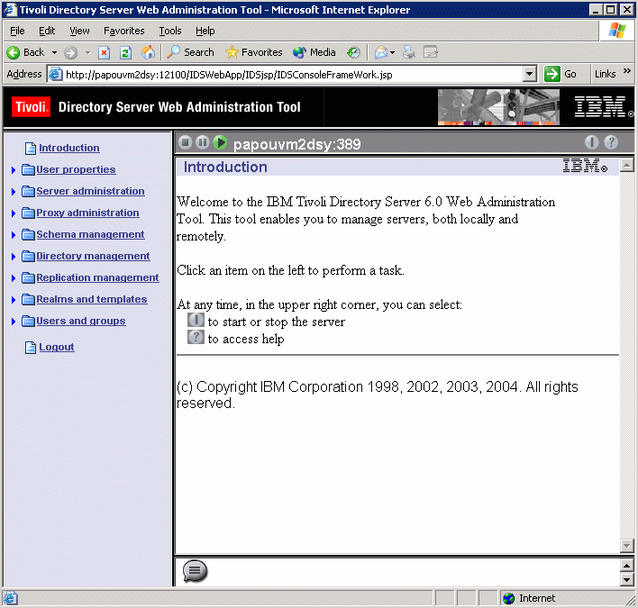
Task: Click the Proxy administration folder icon
Action: pyautogui.click(x=28, y=213)
